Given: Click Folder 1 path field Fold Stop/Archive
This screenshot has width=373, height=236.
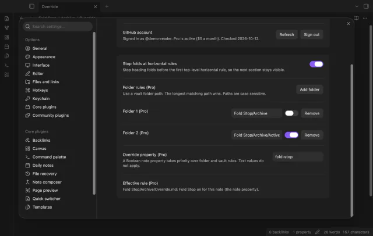Looking at the screenshot, I should click(256, 113).
